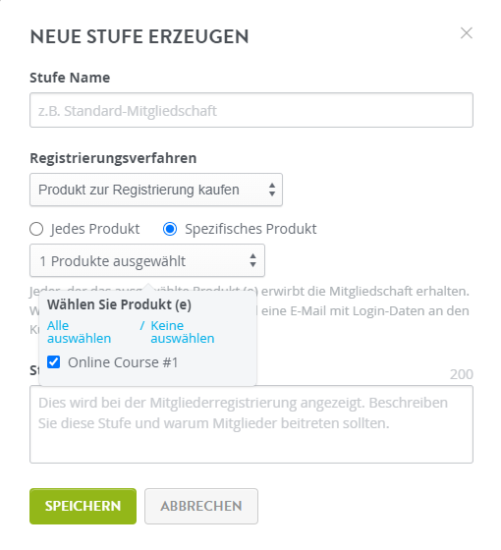Image resolution: width=501 pixels, height=550 pixels.
Task: Close the Neue Stufe Erzeugen dialog
Action: pyautogui.click(x=467, y=33)
